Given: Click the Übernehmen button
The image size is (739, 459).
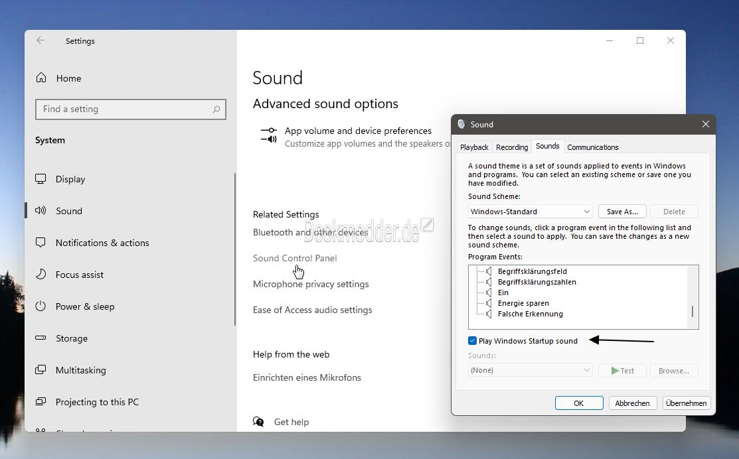Looking at the screenshot, I should (687, 403).
